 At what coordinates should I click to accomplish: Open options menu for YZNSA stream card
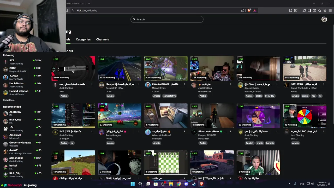click(184, 84)
